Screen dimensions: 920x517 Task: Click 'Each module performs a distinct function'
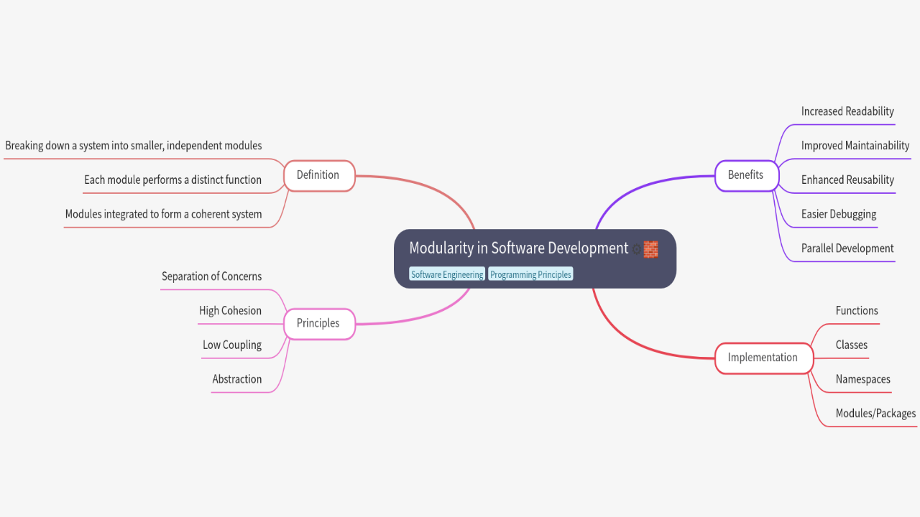coord(172,180)
